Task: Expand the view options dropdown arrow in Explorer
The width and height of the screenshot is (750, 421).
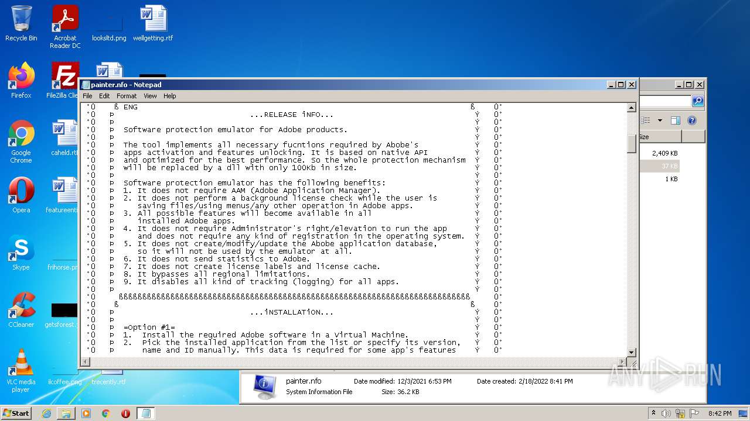Action: point(660,120)
